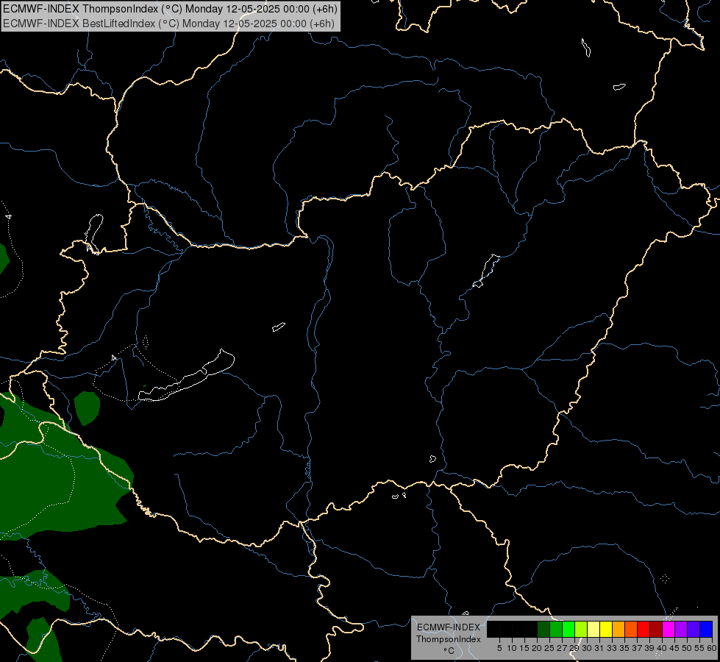Select the bright red 37-39 legend swatch

[644, 629]
